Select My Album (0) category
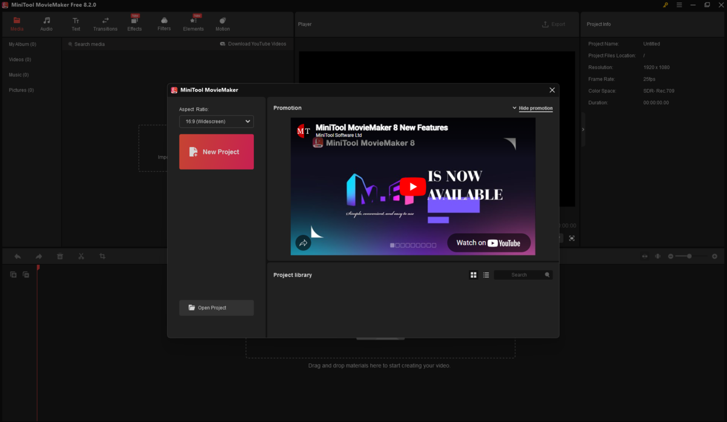 [x=22, y=44]
